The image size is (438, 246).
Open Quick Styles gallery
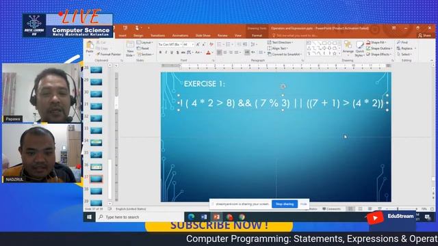point(359,49)
